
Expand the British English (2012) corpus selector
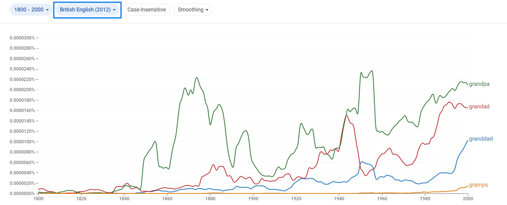88,10
